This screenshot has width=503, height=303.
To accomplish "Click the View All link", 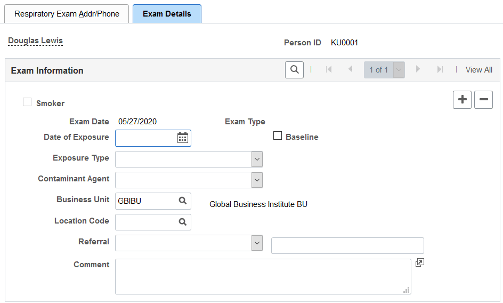I will coord(478,70).
